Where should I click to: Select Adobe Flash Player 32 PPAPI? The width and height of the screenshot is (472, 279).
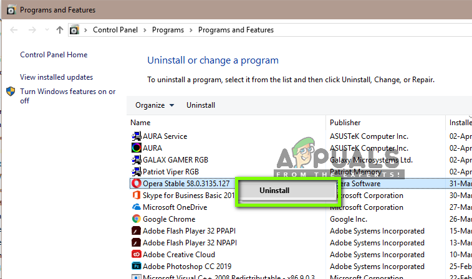tap(189, 231)
